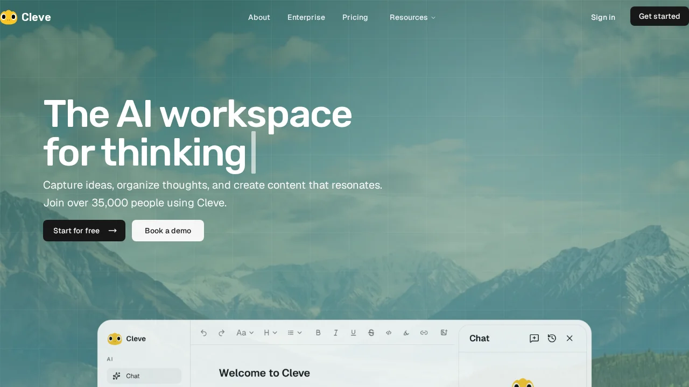Image resolution: width=689 pixels, height=387 pixels.
Task: Toggle italic formatting in the editor
Action: coord(335,333)
